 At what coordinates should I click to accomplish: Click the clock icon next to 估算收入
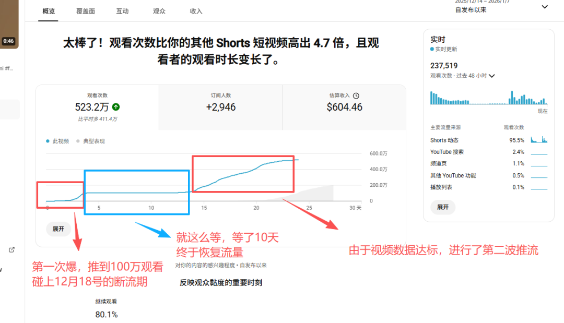coord(356,95)
